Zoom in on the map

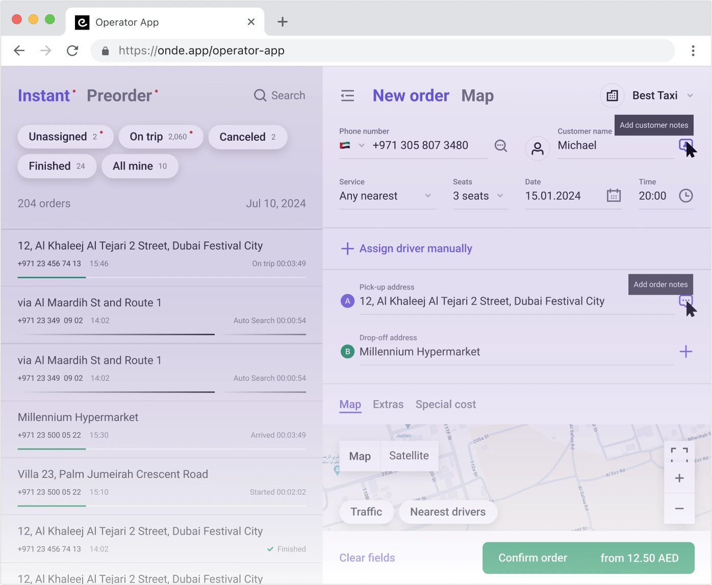click(679, 478)
